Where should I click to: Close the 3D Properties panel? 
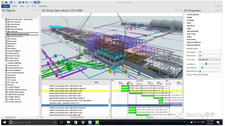(221, 10)
